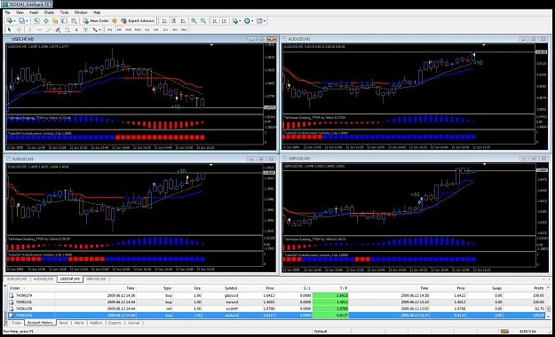Click the Profiles toolbar icon
The width and height of the screenshot is (555, 337).
coord(21,21)
